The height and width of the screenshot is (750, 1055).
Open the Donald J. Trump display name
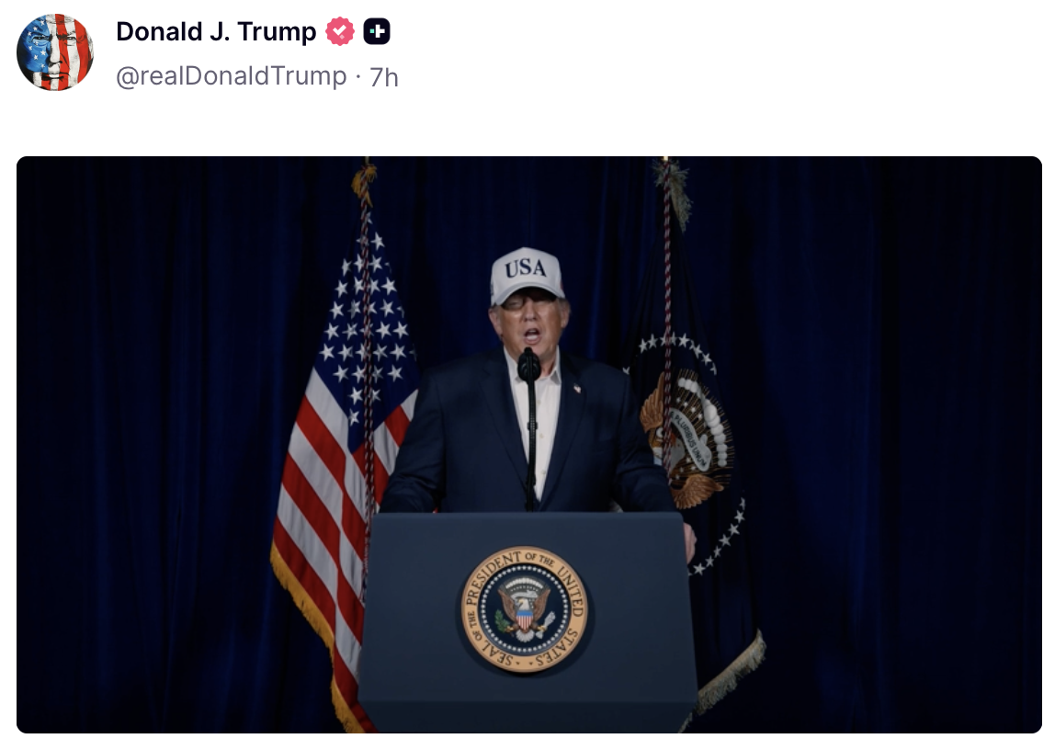(x=216, y=31)
